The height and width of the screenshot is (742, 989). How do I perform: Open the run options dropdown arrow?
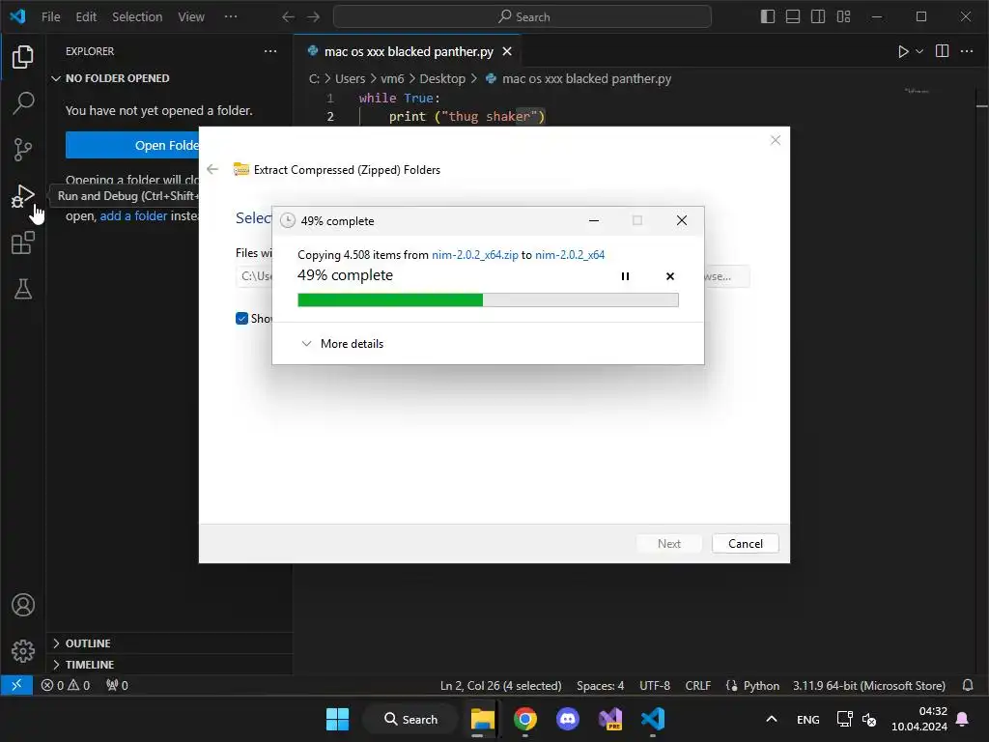click(x=919, y=52)
